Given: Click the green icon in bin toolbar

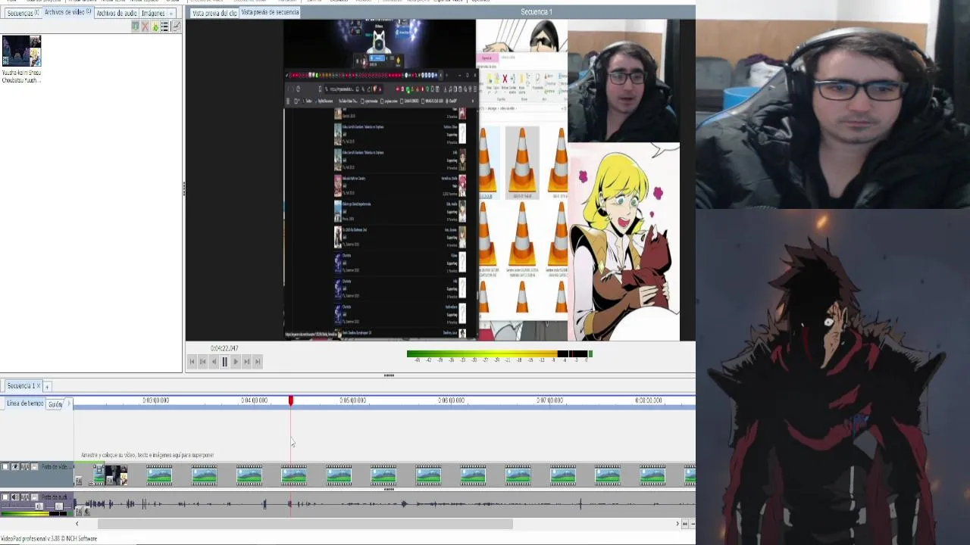Looking at the screenshot, I should point(155,26).
